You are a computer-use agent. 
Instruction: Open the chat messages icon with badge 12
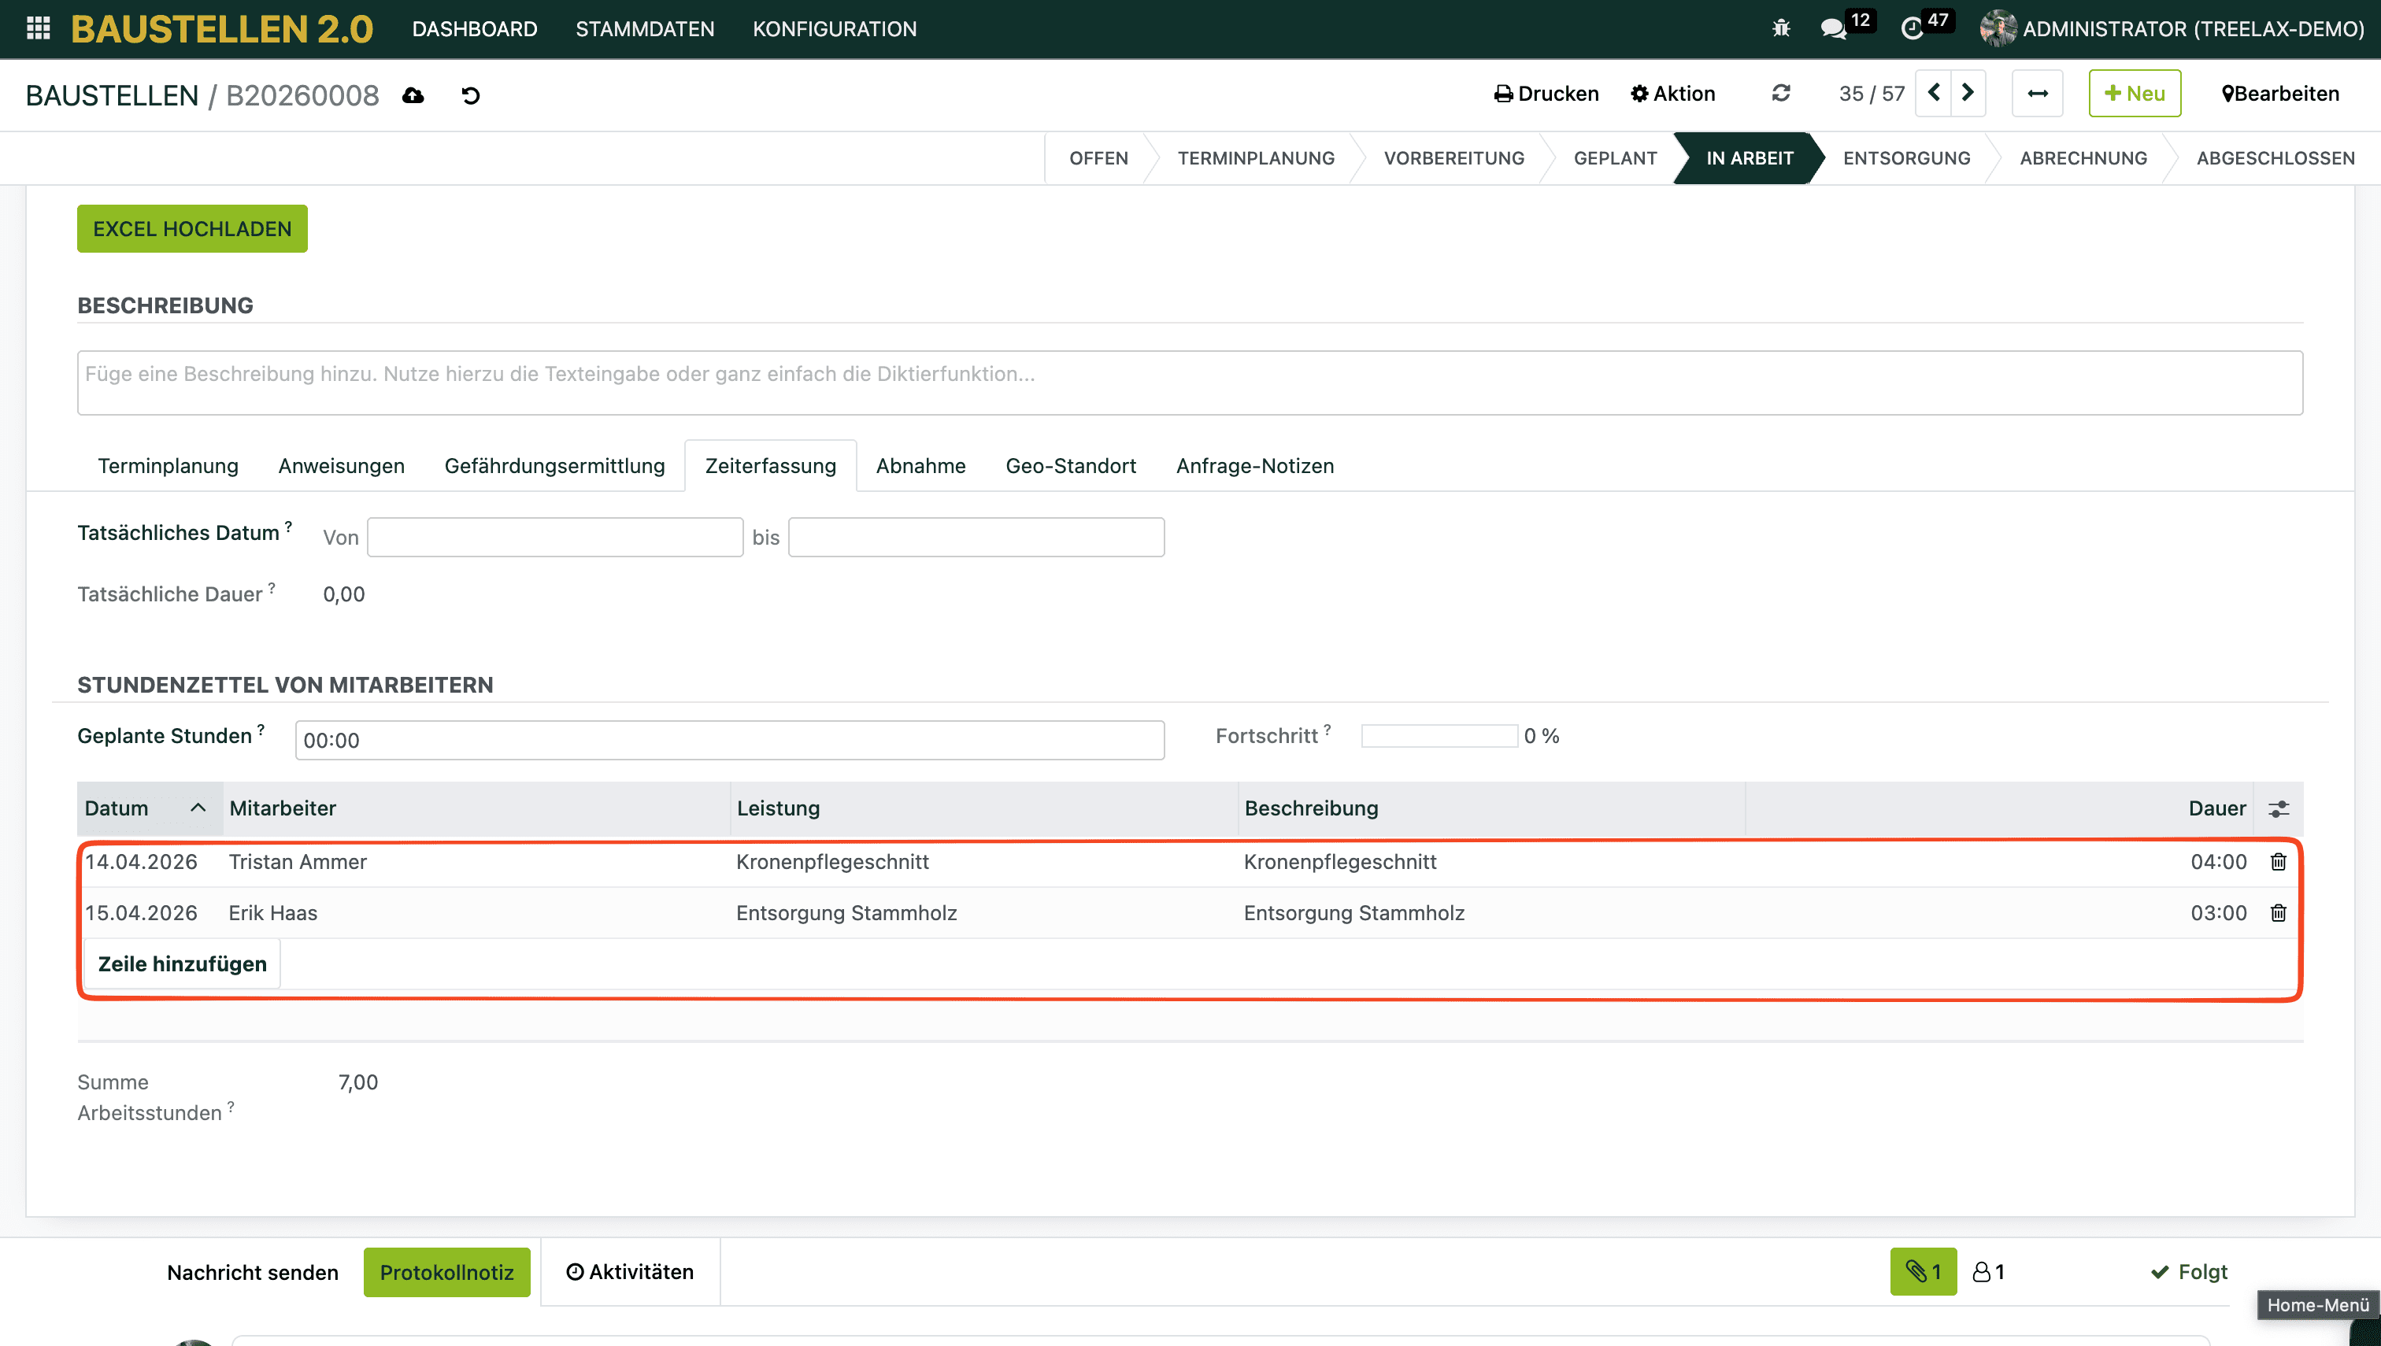click(x=1833, y=28)
